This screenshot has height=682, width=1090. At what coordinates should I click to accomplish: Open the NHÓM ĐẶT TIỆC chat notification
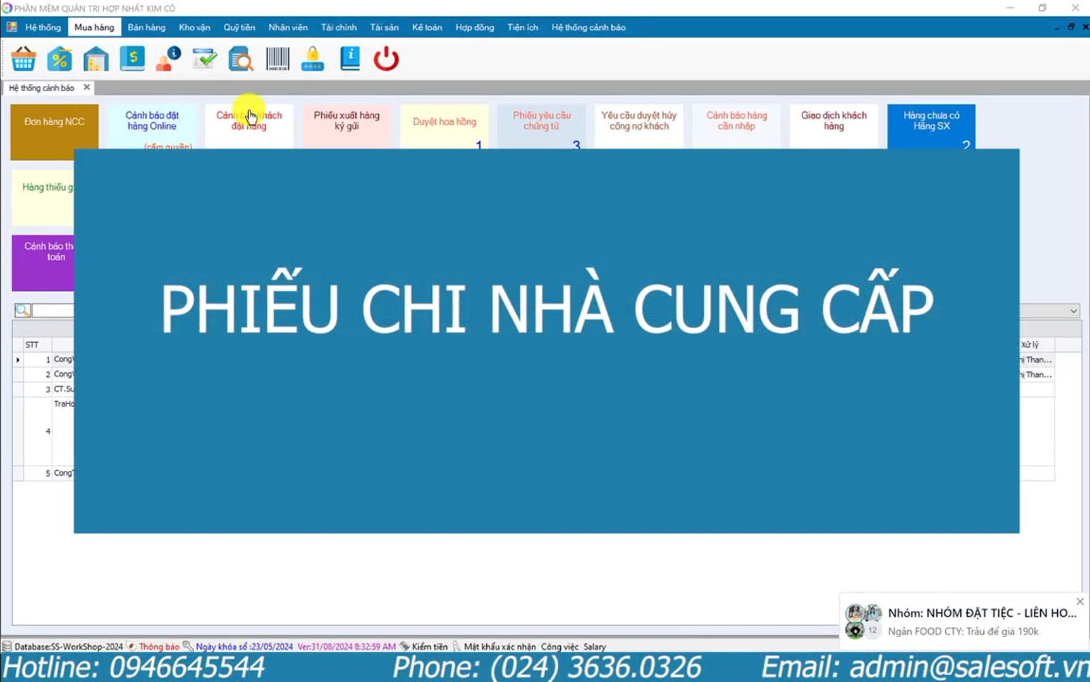pos(964,621)
